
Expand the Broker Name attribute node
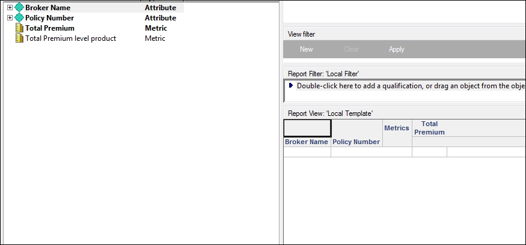tap(10, 8)
